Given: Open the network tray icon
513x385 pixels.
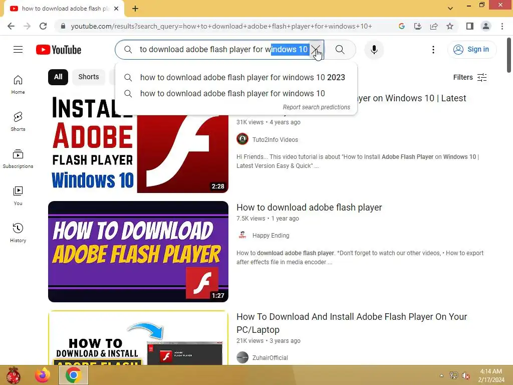Looking at the screenshot, I should pyautogui.click(x=453, y=375).
